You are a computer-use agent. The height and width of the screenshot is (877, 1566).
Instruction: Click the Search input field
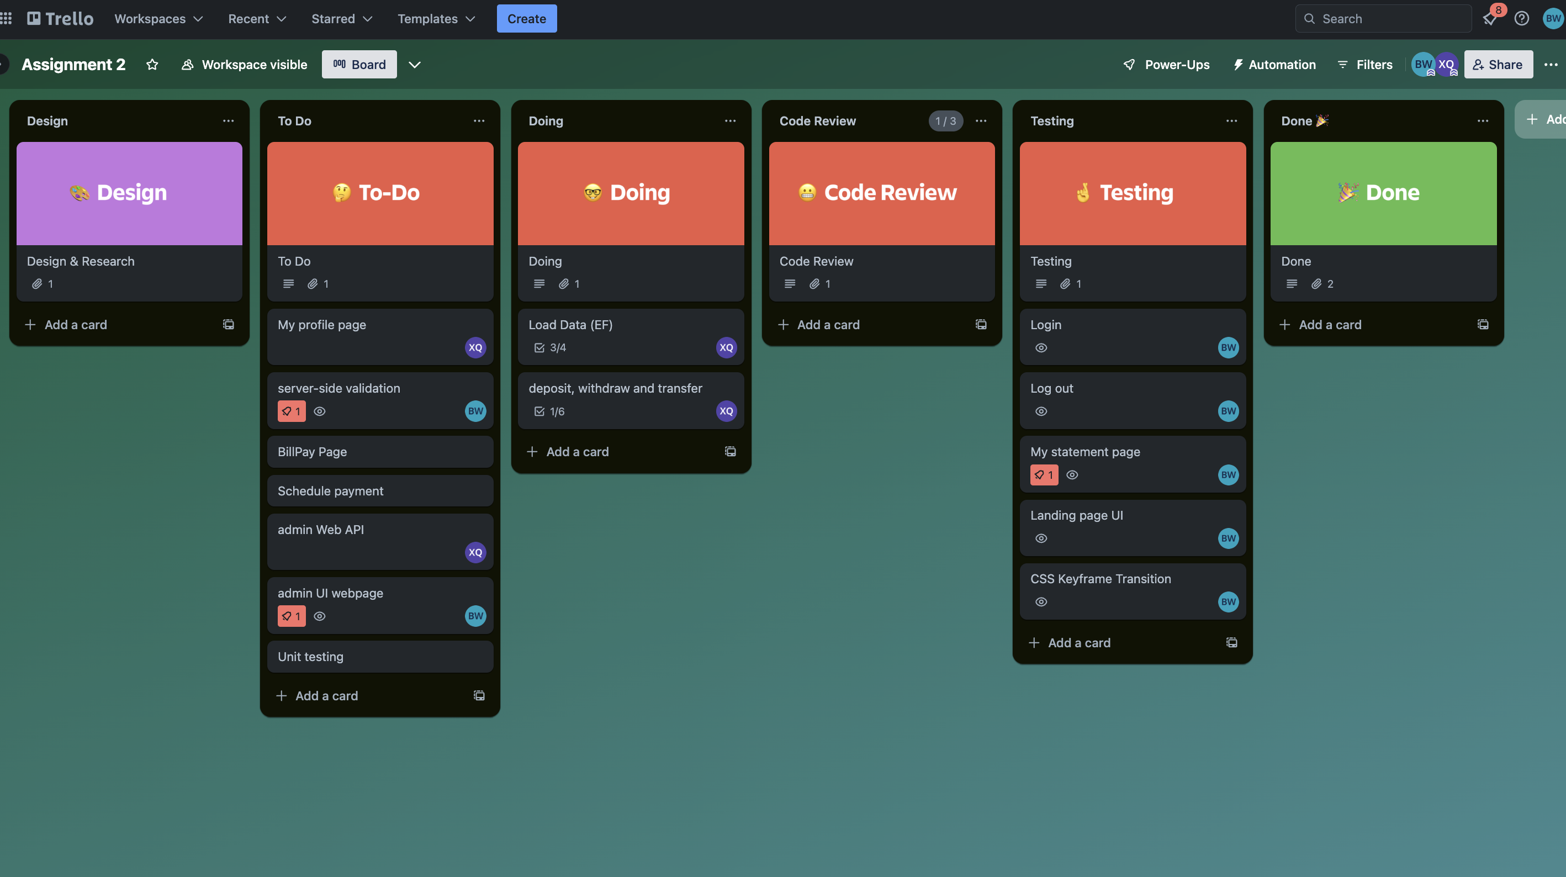pos(1383,19)
